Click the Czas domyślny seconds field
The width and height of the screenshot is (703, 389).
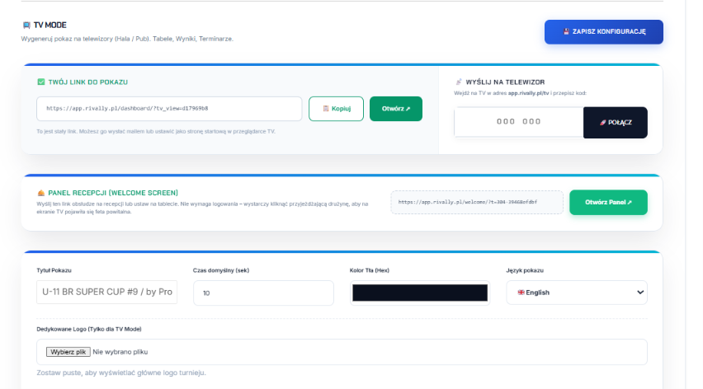click(263, 293)
